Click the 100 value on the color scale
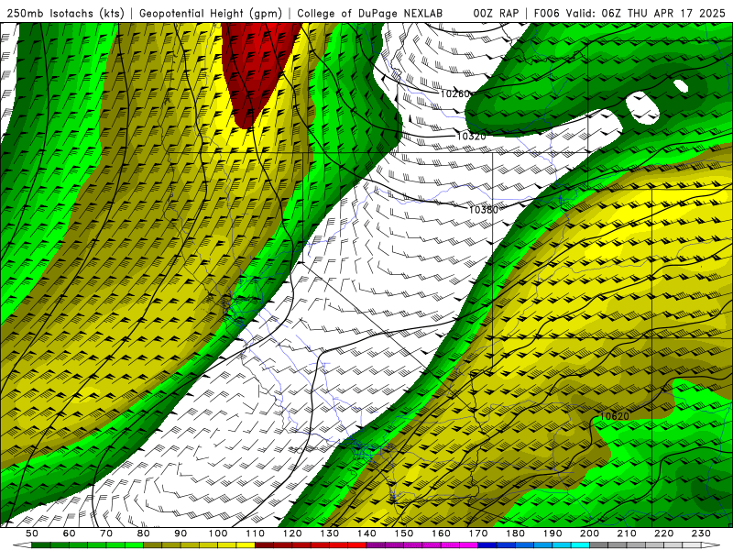 click(218, 533)
